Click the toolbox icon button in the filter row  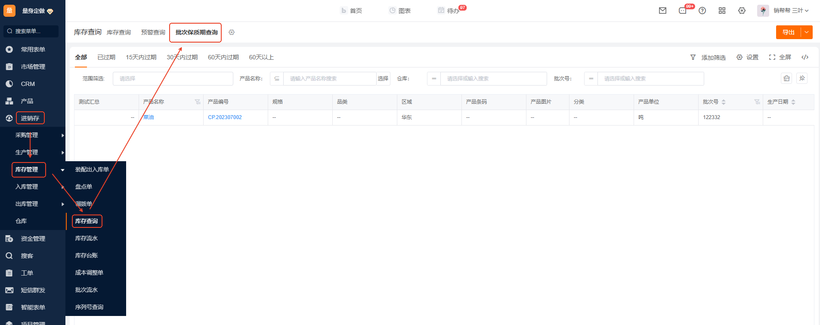coord(786,78)
